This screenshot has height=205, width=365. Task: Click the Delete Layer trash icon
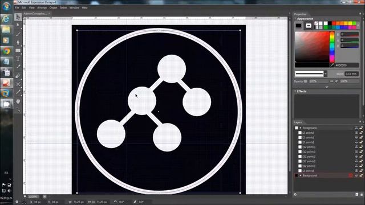tap(362, 195)
